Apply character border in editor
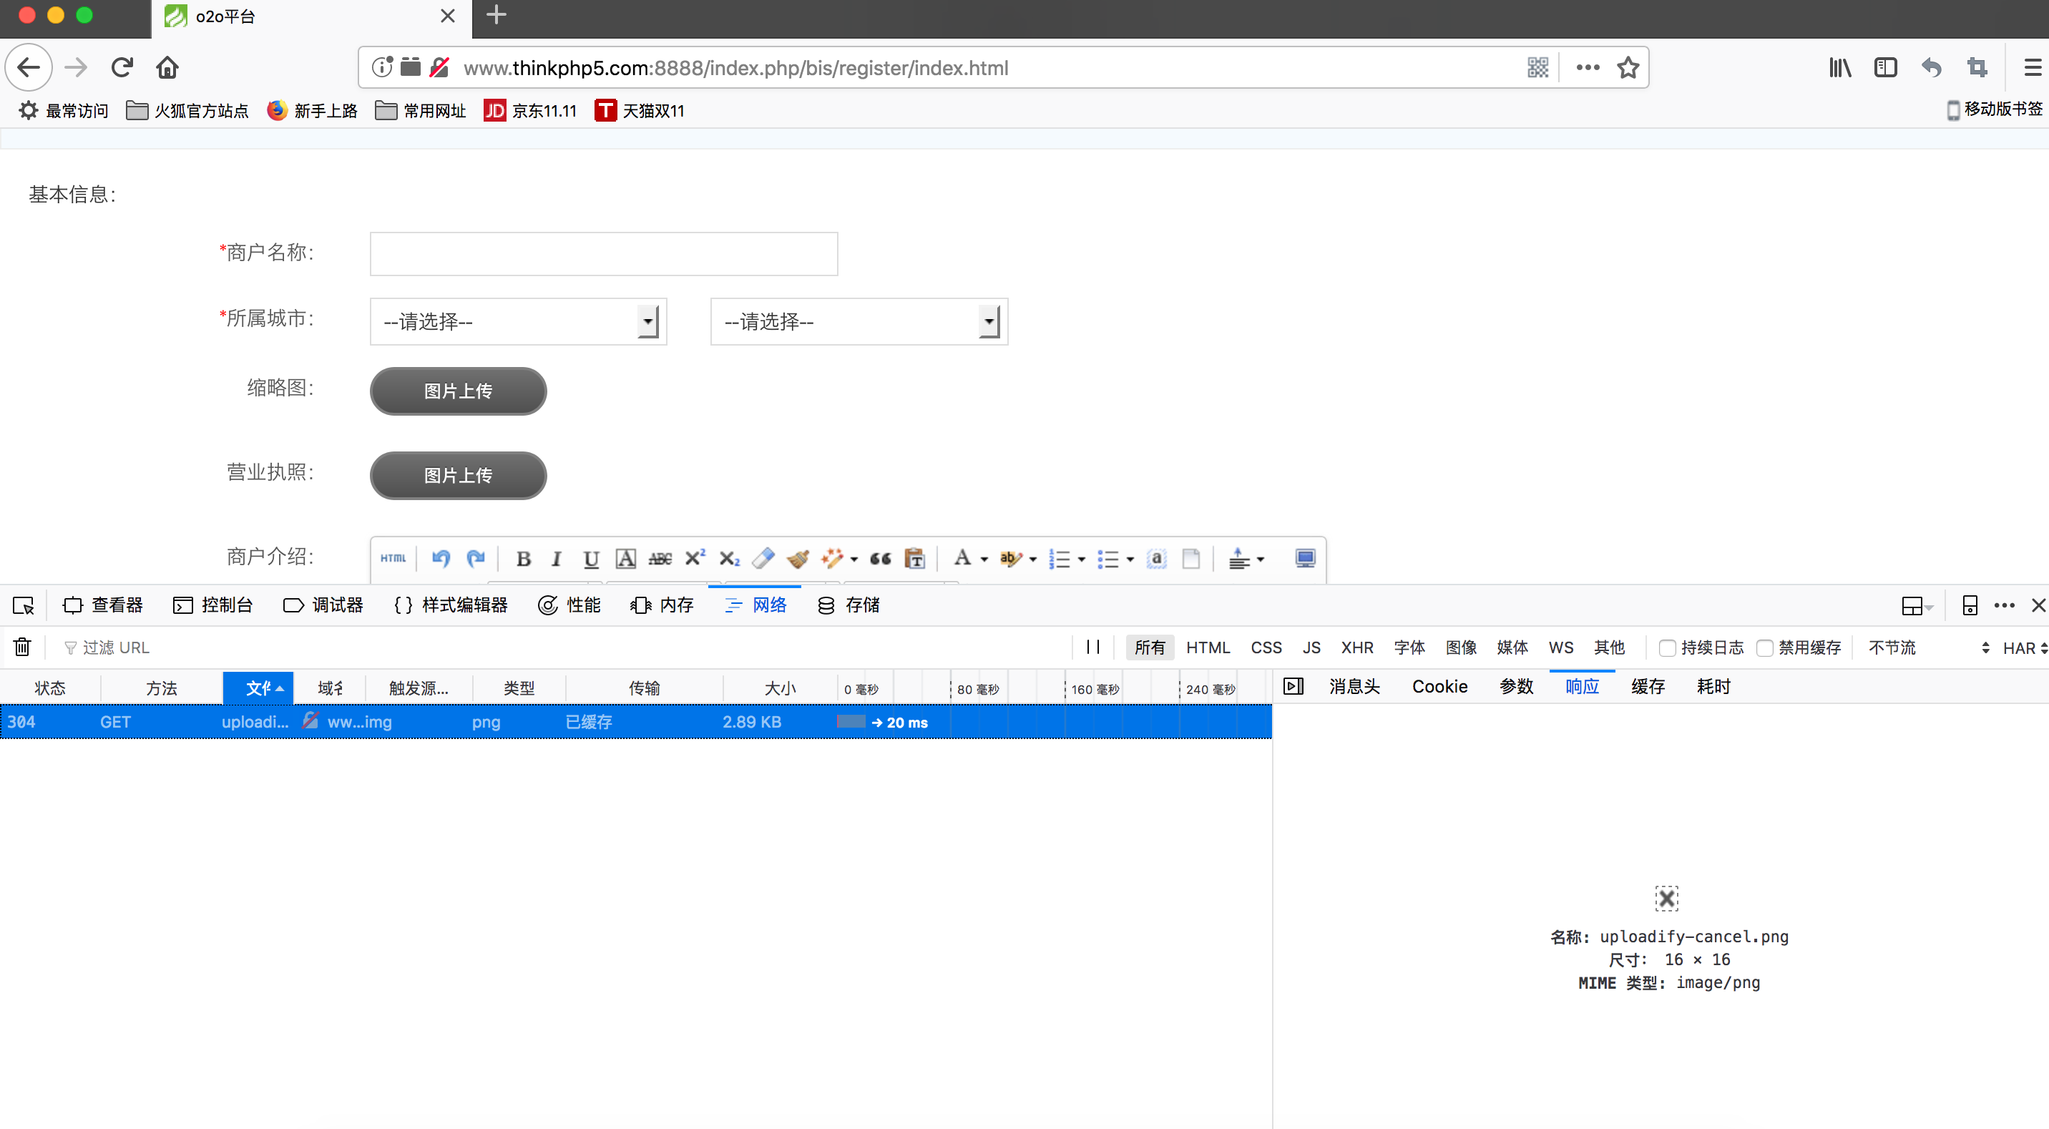 [x=626, y=559]
